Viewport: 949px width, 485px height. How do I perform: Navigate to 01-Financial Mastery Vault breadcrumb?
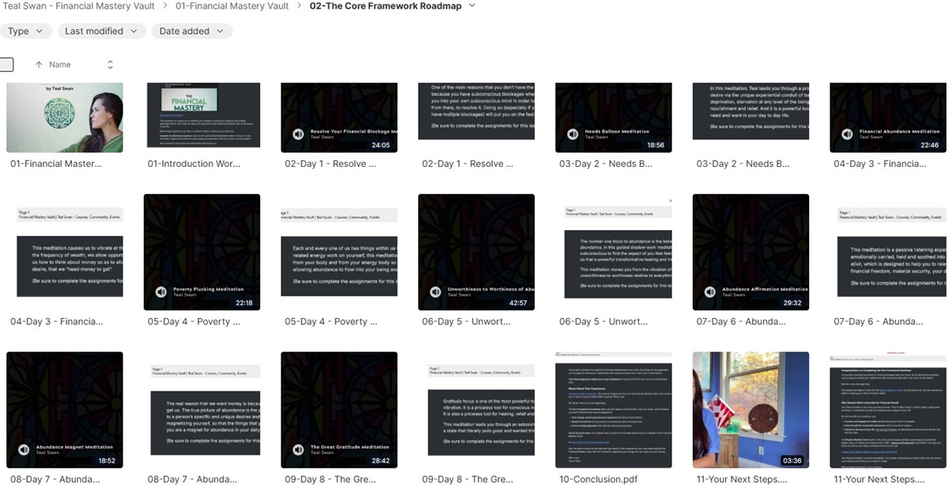tap(232, 6)
